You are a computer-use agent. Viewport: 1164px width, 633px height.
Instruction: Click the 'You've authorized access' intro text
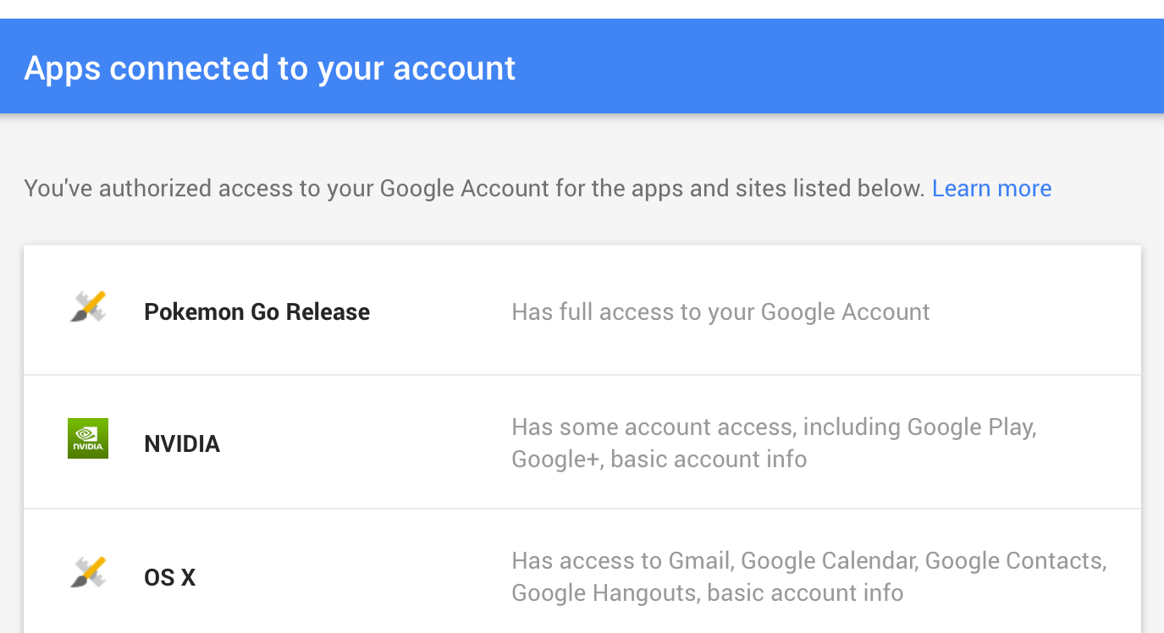tap(473, 188)
